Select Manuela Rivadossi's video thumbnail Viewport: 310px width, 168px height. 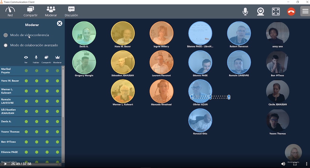[161, 91]
